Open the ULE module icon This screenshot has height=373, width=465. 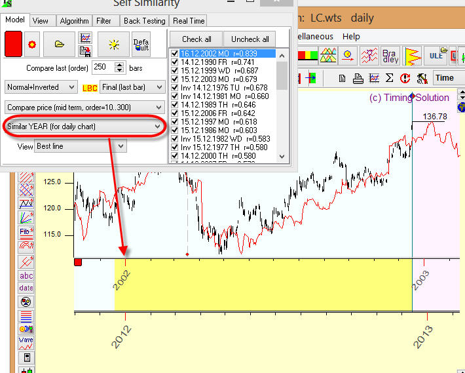[437, 56]
